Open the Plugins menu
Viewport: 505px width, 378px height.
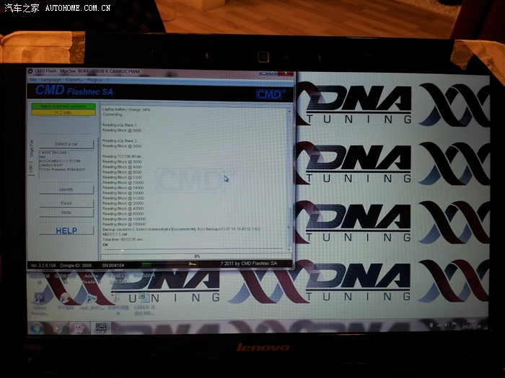click(x=94, y=80)
